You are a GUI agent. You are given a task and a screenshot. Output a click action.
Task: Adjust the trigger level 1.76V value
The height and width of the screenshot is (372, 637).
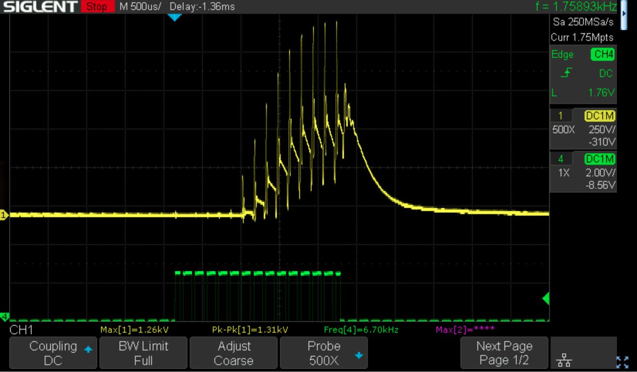tap(601, 93)
